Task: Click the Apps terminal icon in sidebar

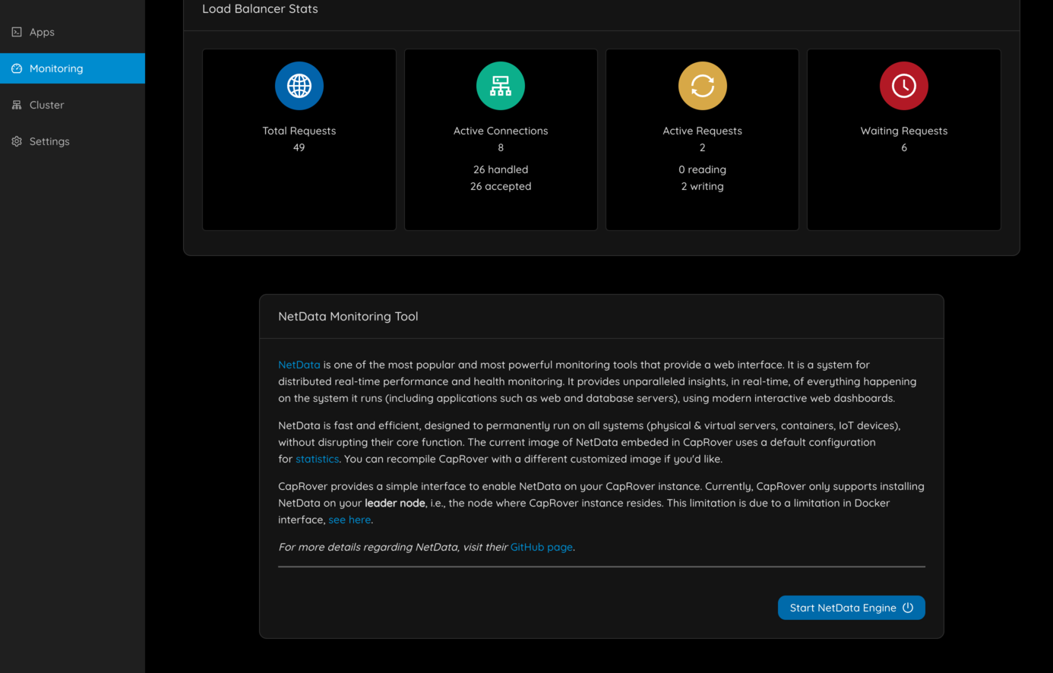Action: [x=17, y=32]
